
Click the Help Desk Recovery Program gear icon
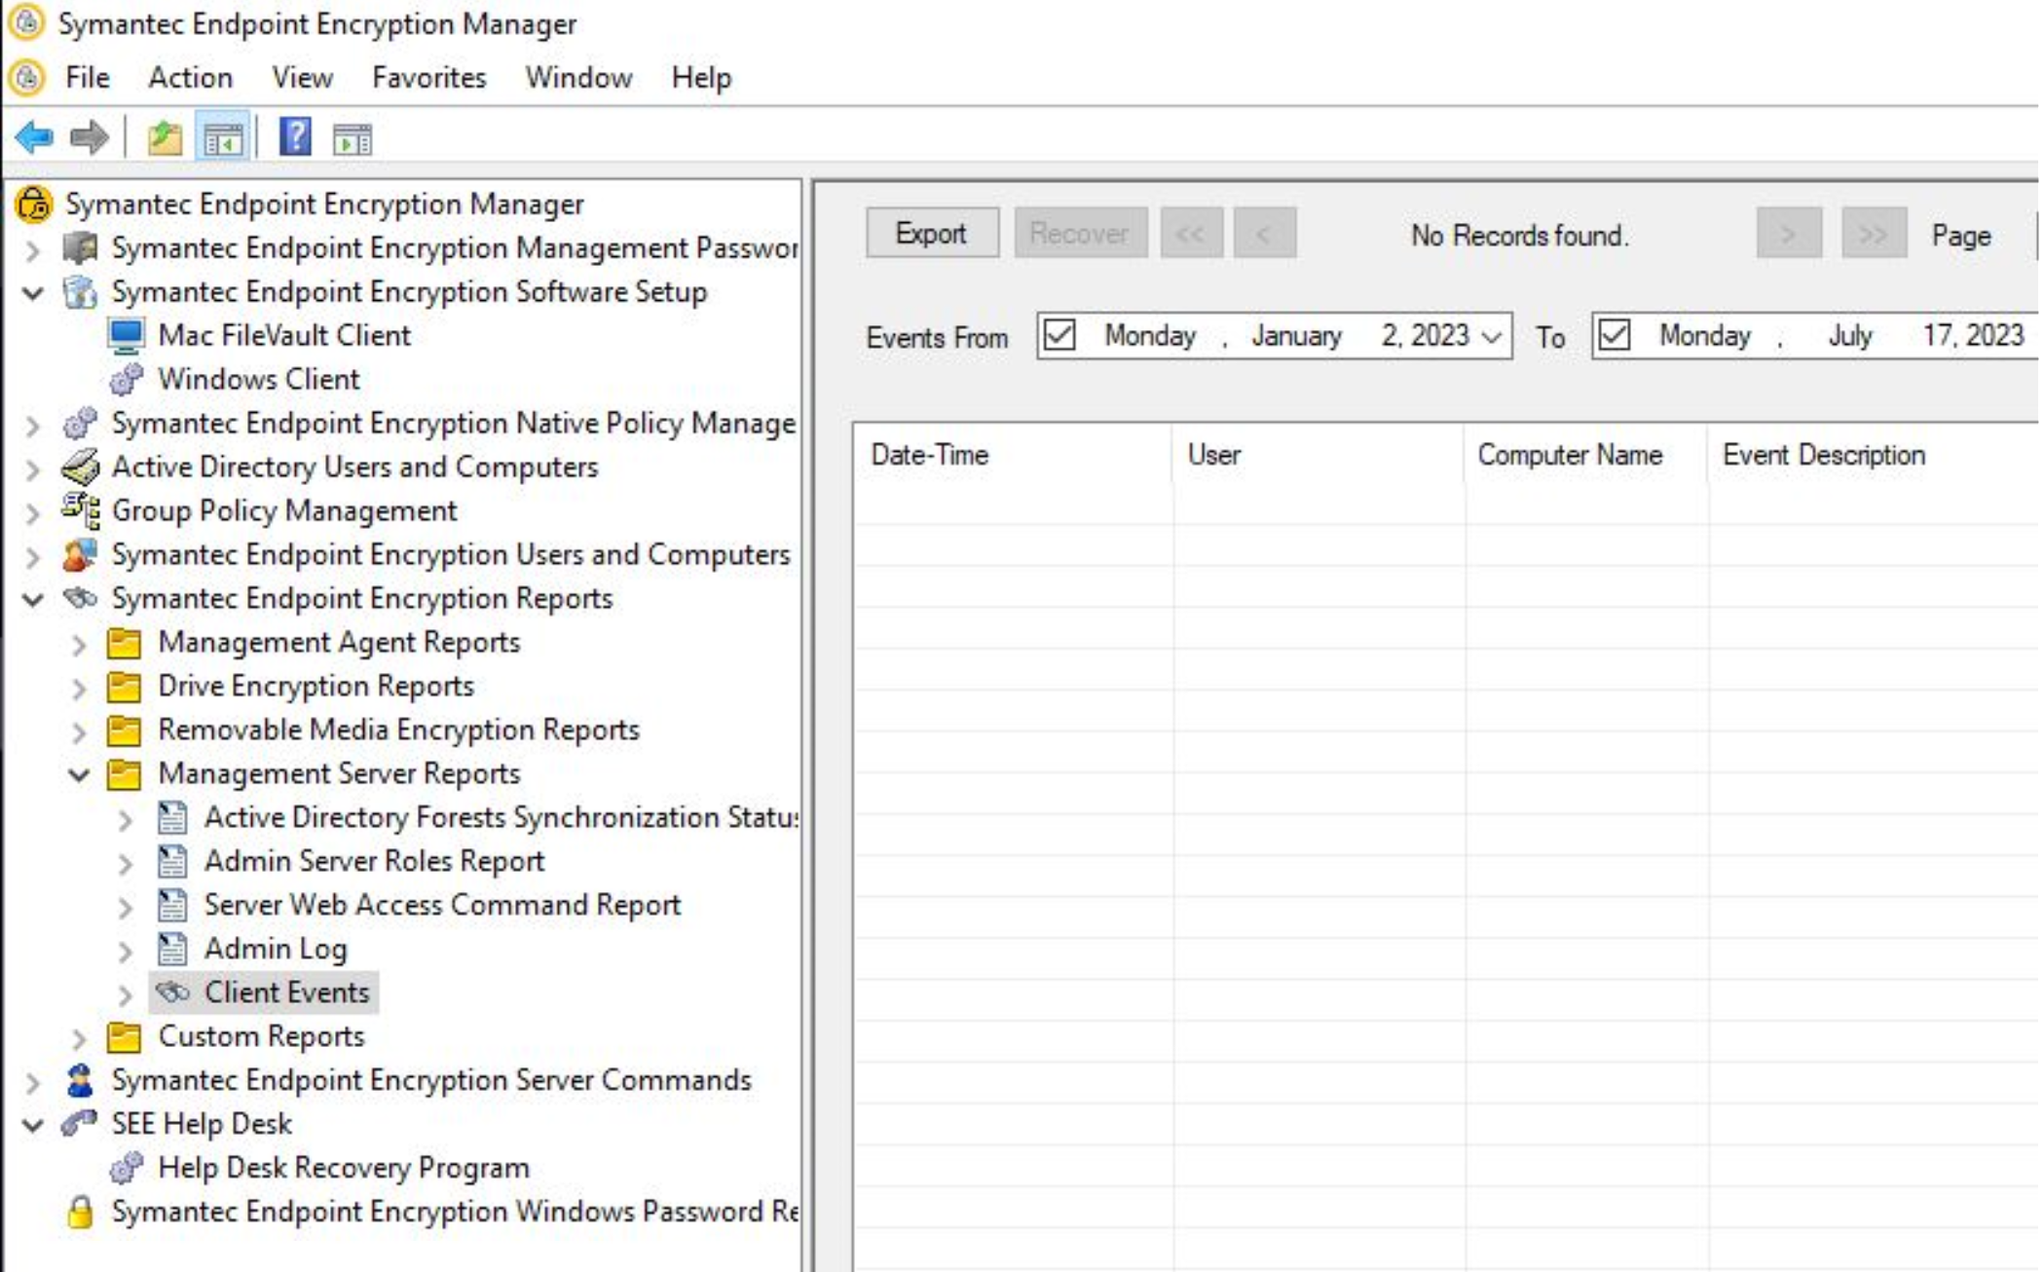[127, 1168]
